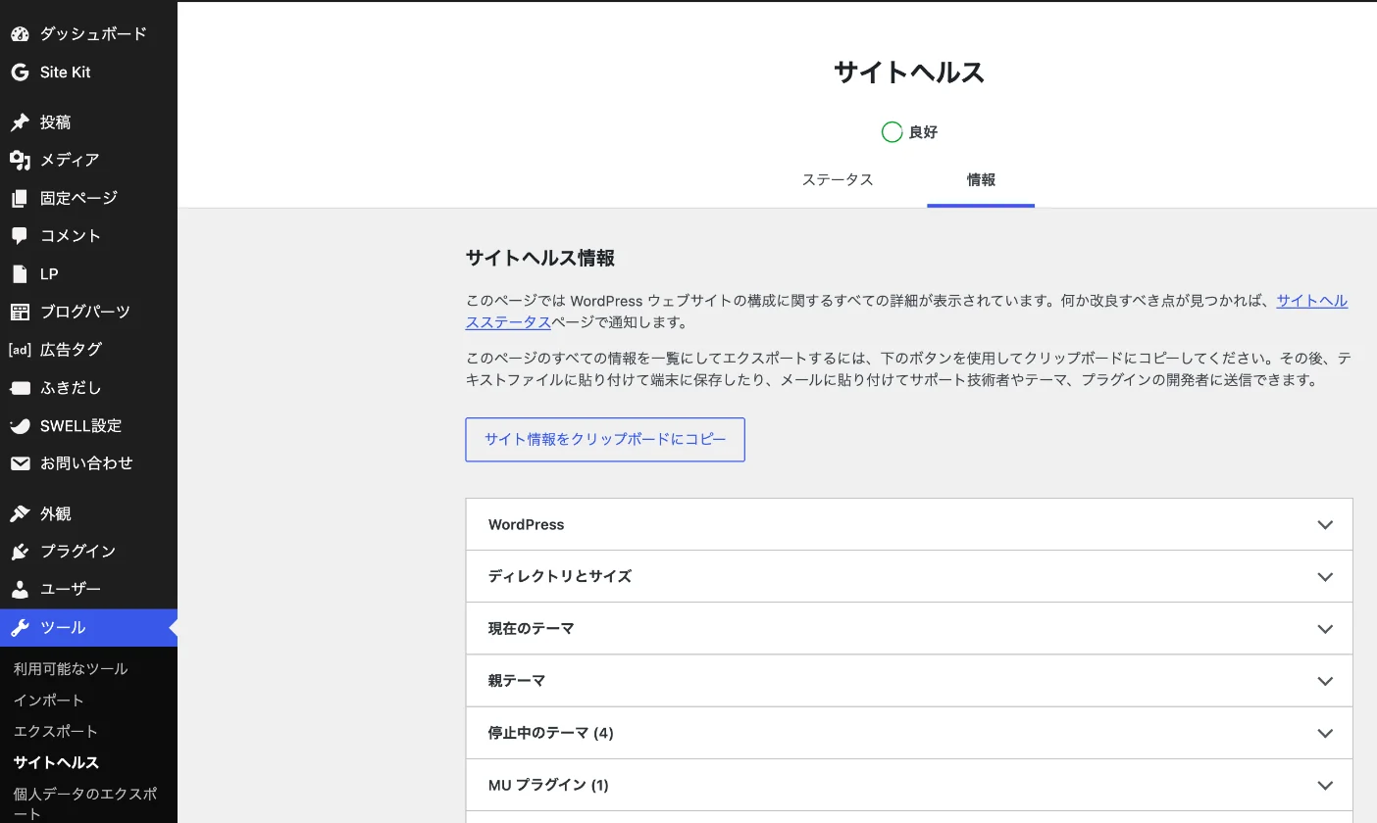The image size is (1377, 823).
Task: Open the ダッシュボード menu label
Action: pyautogui.click(x=93, y=34)
